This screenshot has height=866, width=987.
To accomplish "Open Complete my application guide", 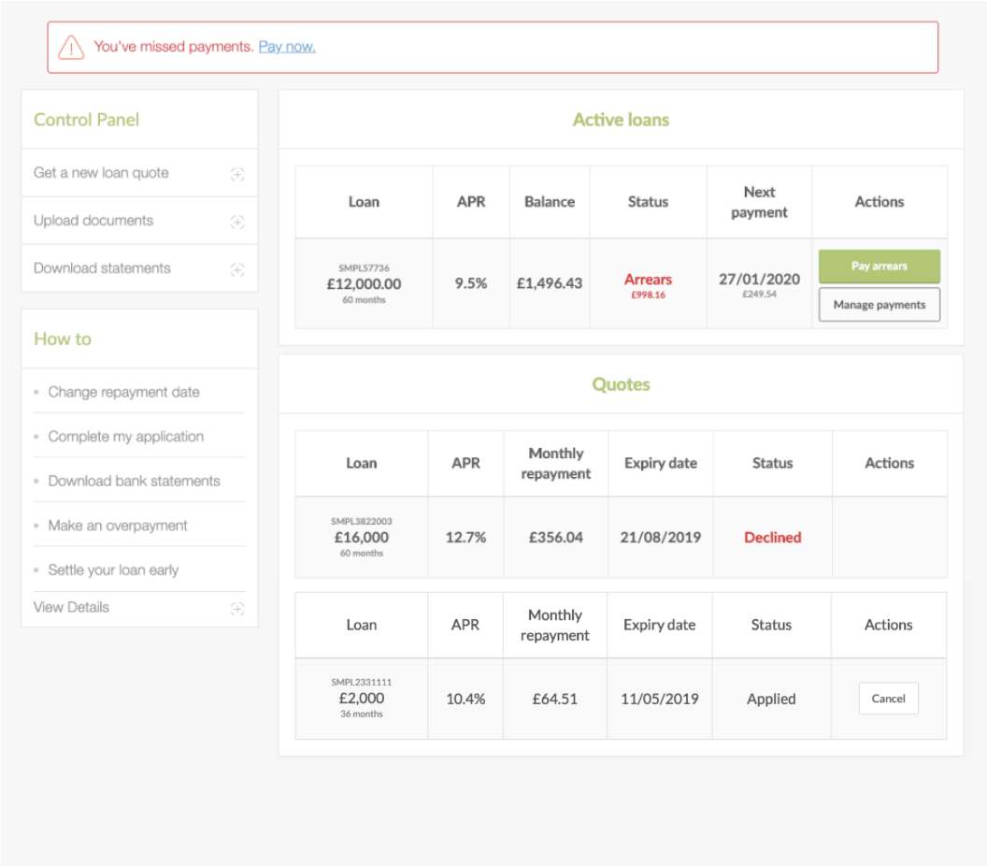I will click(x=126, y=437).
